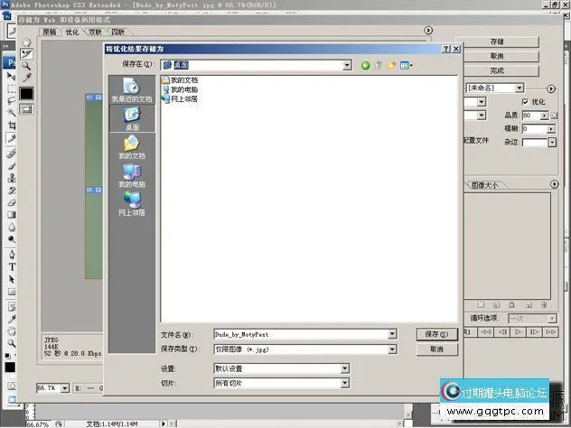Open the preview flyout menu arrow

(428, 30)
